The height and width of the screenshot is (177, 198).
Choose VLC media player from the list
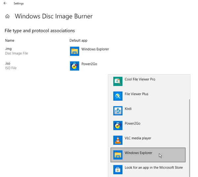(148, 140)
